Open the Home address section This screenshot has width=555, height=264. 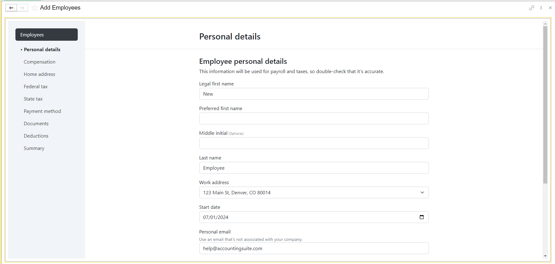coord(39,74)
